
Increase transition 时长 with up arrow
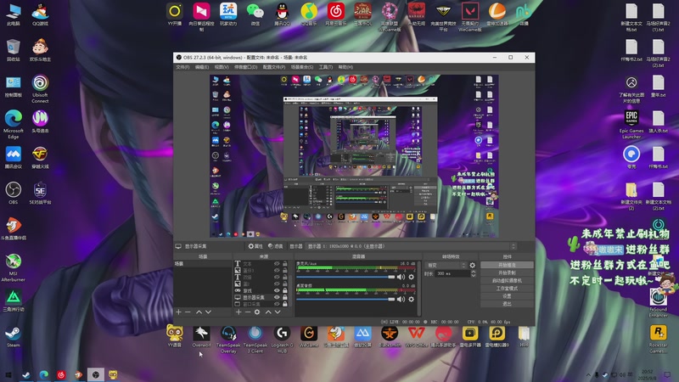tap(473, 272)
